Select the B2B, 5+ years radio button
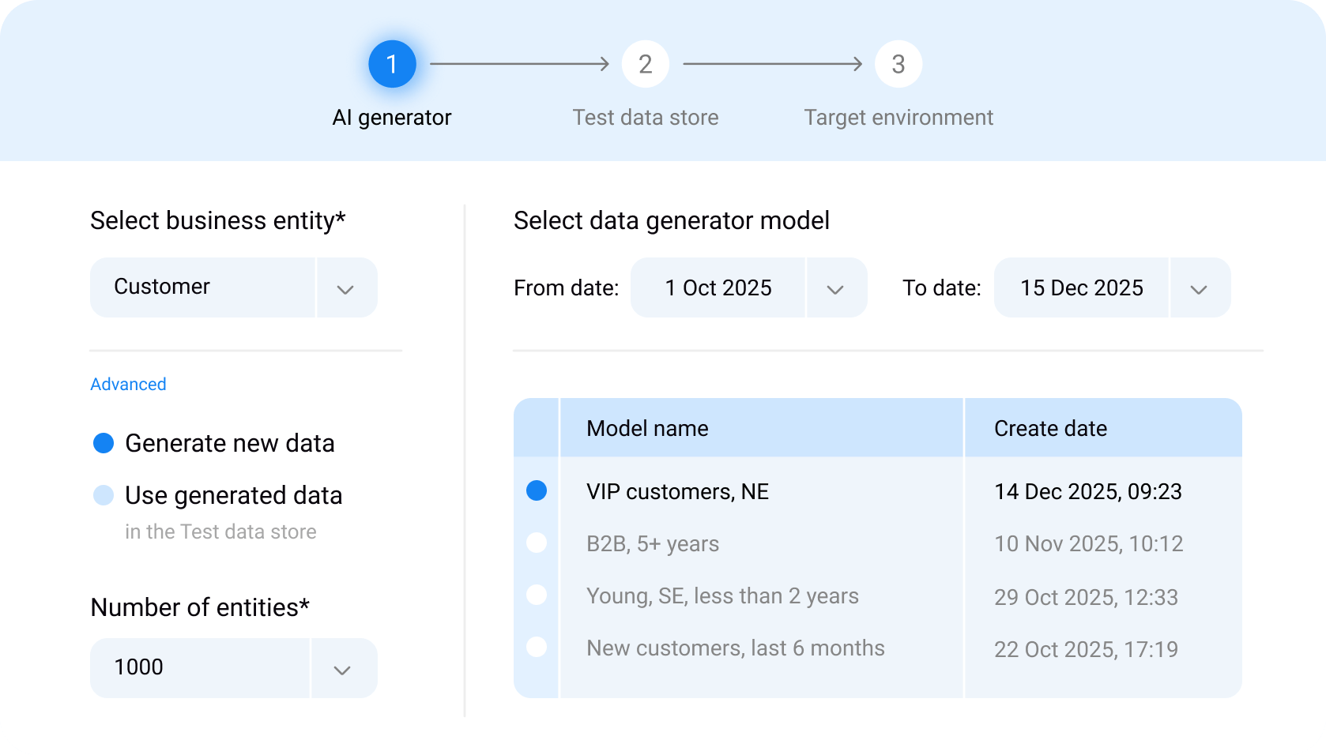Image resolution: width=1326 pixels, height=755 pixels. [537, 543]
